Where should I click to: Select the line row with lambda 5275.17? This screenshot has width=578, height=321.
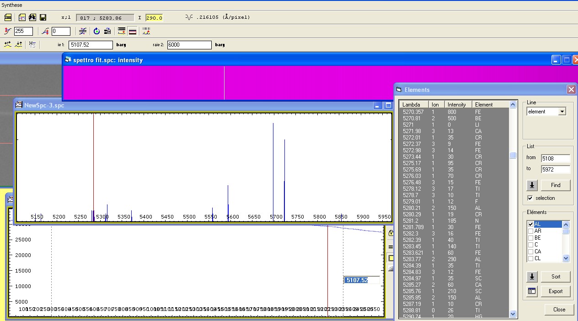click(x=454, y=163)
